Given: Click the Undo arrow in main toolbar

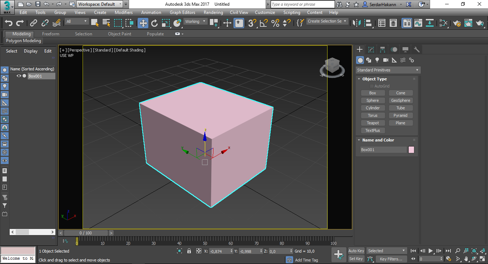Looking at the screenshot, I should click(9, 23).
